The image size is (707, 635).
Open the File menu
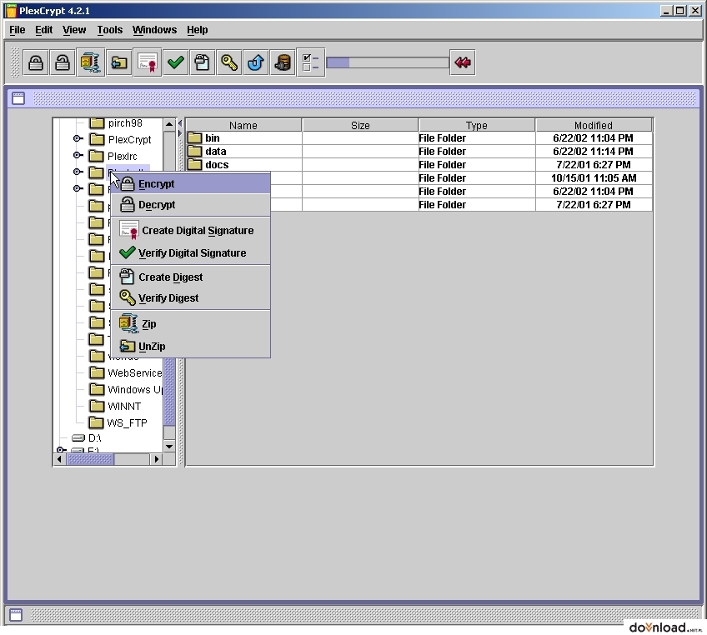18,30
